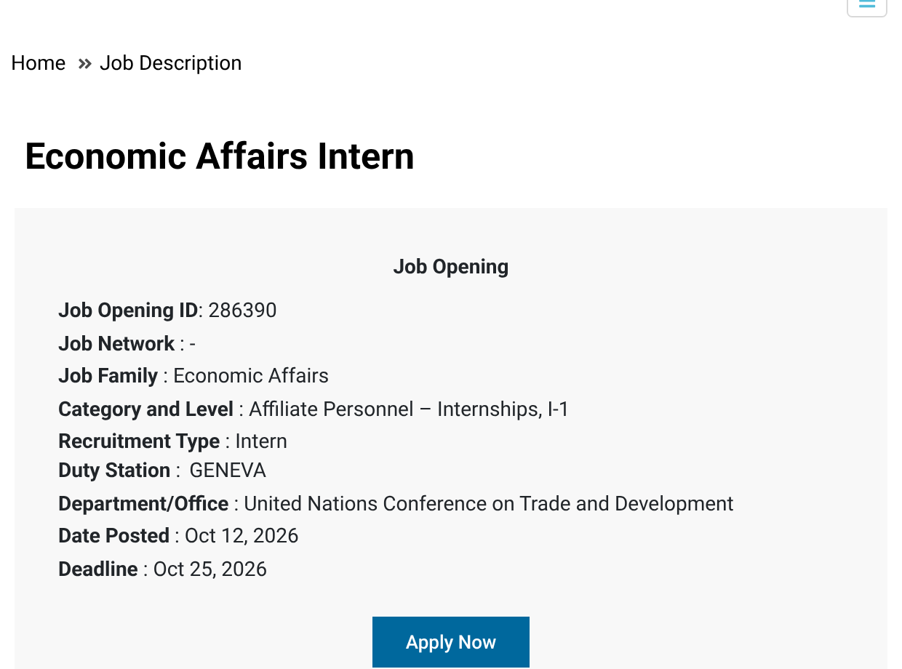The width and height of the screenshot is (902, 669).
Task: Click the Category and Level label
Action: 145,409
